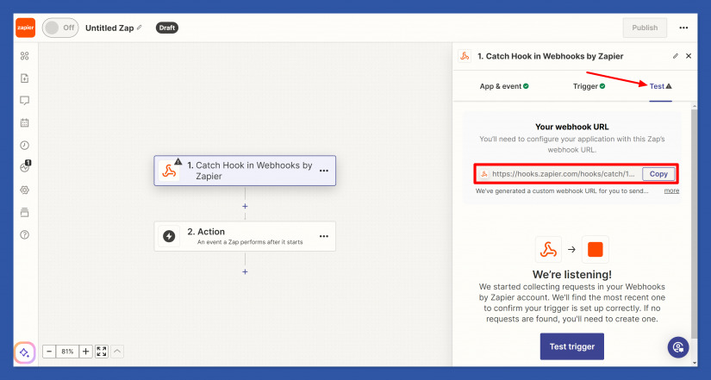Toggle the Zap On/Off switch
The image size is (711, 380).
[x=60, y=28]
